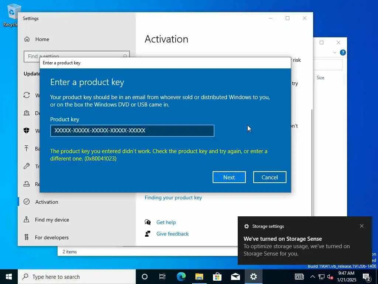Open File Explorer from taskbar

coord(199,277)
